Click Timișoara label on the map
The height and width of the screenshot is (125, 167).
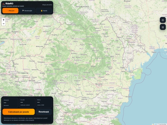click(41, 62)
